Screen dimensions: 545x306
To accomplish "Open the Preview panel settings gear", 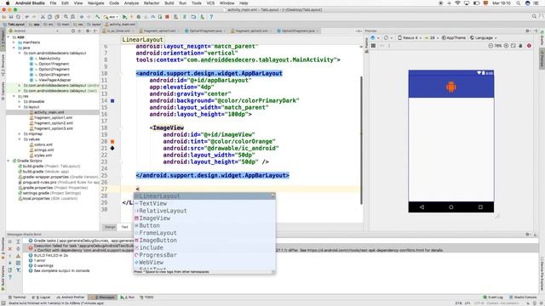I will 528,31.
